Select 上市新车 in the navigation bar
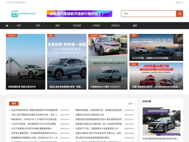Screen dimensions: 189x142 coord(96,26)
